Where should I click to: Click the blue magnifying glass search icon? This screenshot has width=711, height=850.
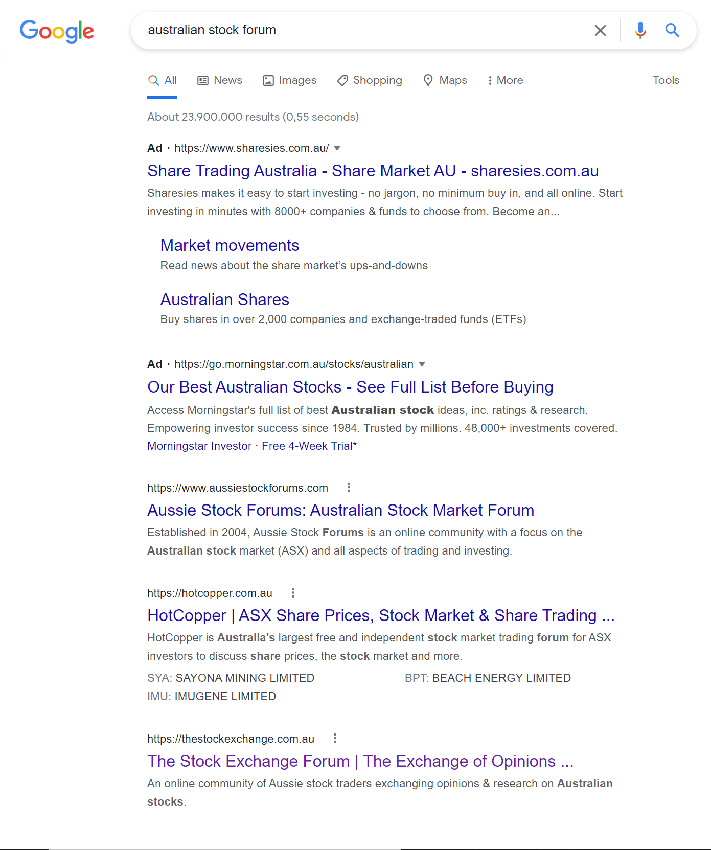(x=672, y=31)
